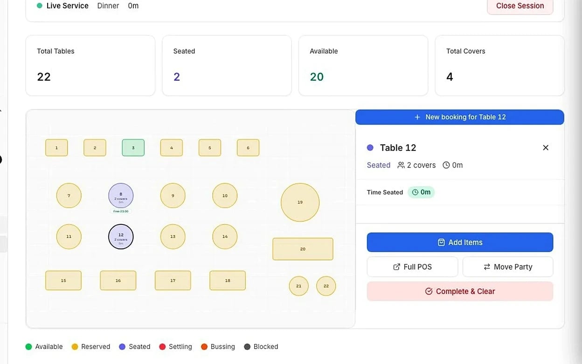Select rectangular table 17
Viewport: 582px width, 364px height.
click(x=173, y=280)
